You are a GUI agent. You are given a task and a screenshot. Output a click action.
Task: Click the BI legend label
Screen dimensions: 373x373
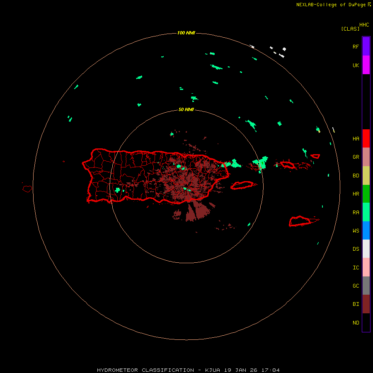coord(356,304)
